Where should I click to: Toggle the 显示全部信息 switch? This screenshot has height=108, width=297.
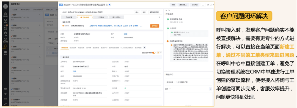(x=154, y=53)
